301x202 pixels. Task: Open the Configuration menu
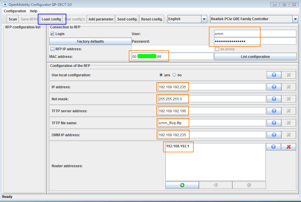pyautogui.click(x=15, y=11)
